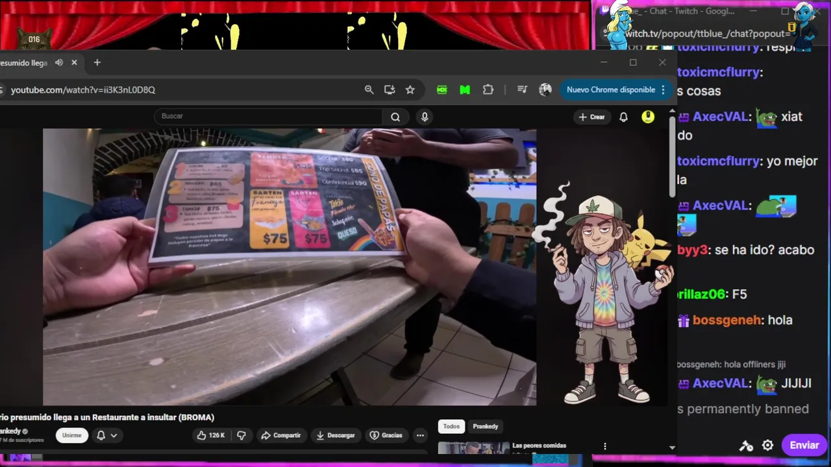Select the Todos filter chip
Image resolution: width=831 pixels, height=467 pixels.
click(451, 426)
